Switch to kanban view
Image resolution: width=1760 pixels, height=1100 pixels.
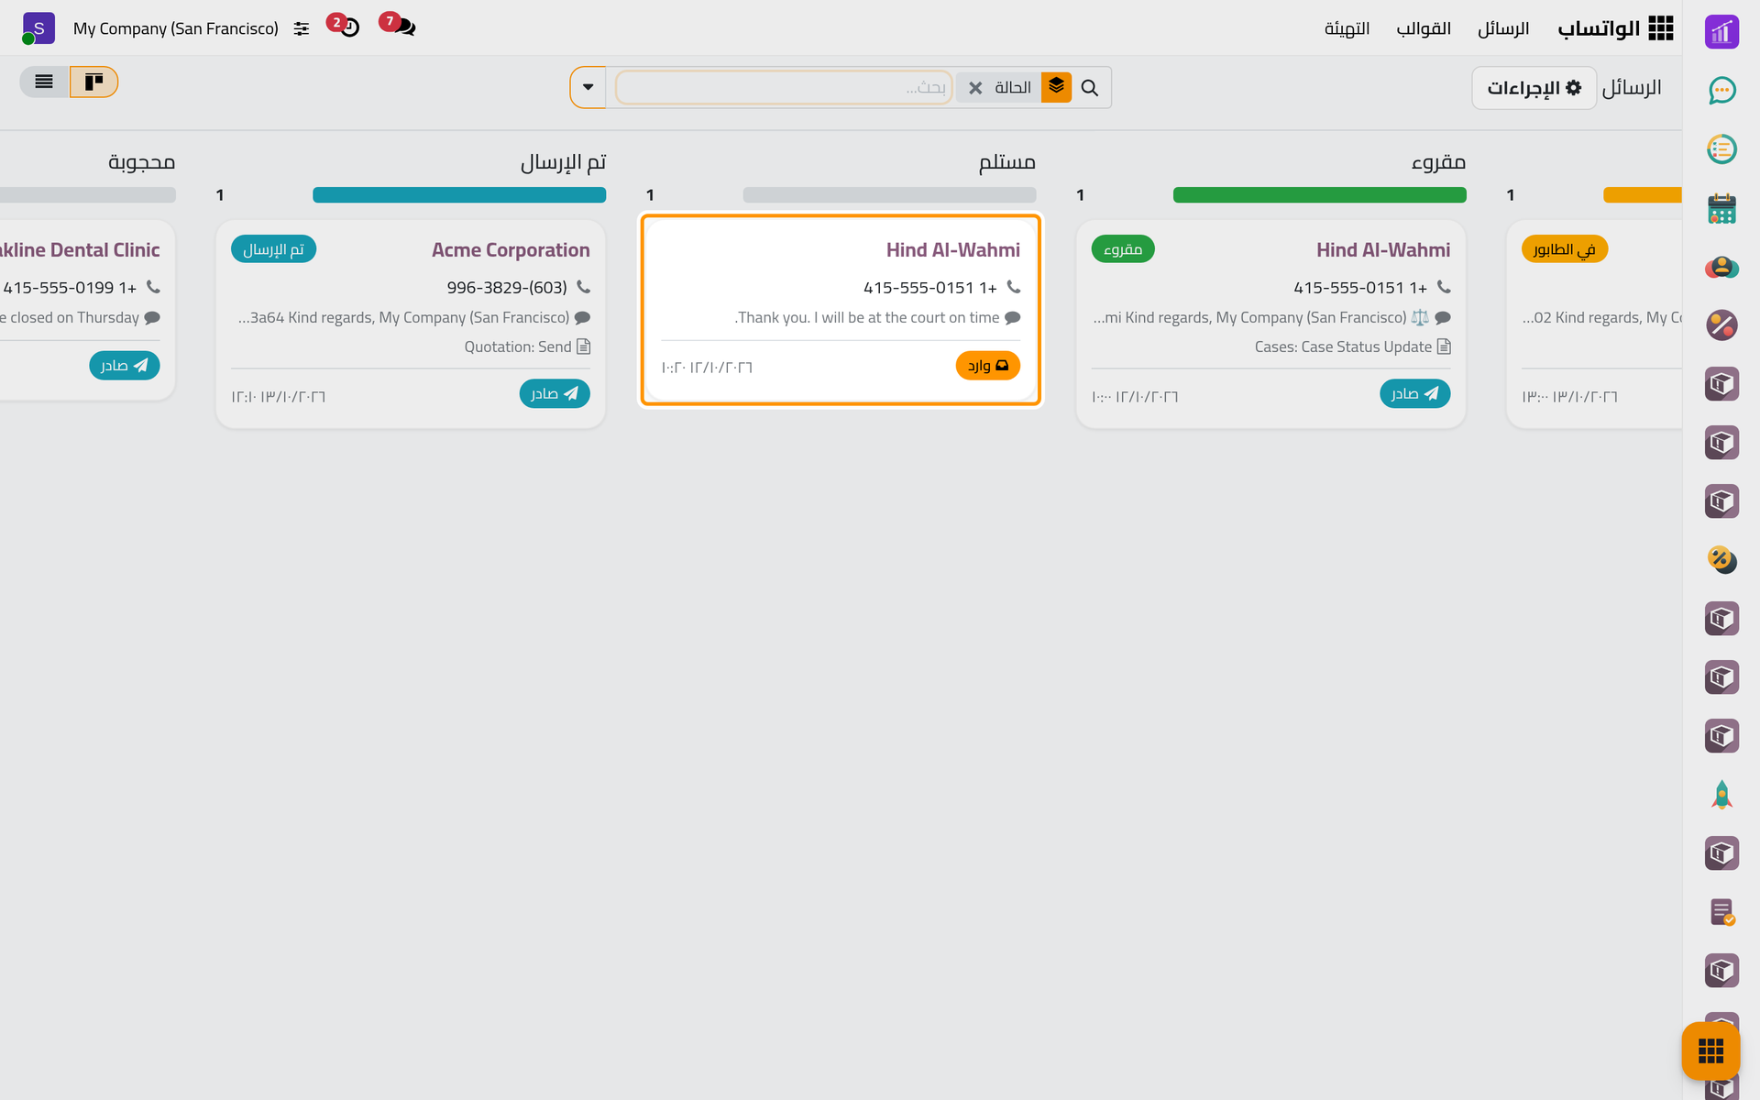(93, 82)
